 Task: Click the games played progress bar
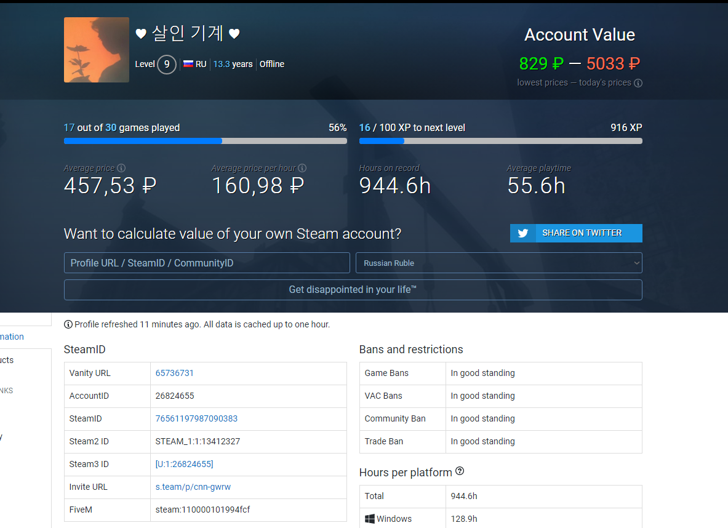pyautogui.click(x=205, y=141)
